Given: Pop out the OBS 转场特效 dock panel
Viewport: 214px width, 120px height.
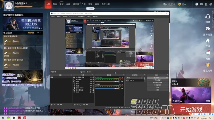Looking at the screenshot, I should point(145,75).
